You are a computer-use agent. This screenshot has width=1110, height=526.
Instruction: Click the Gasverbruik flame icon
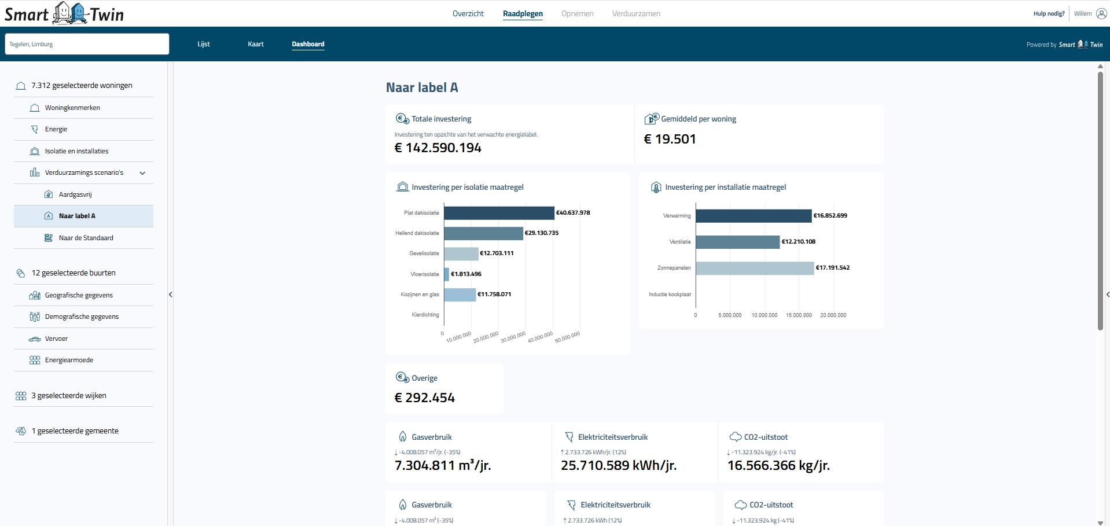[x=403, y=437]
